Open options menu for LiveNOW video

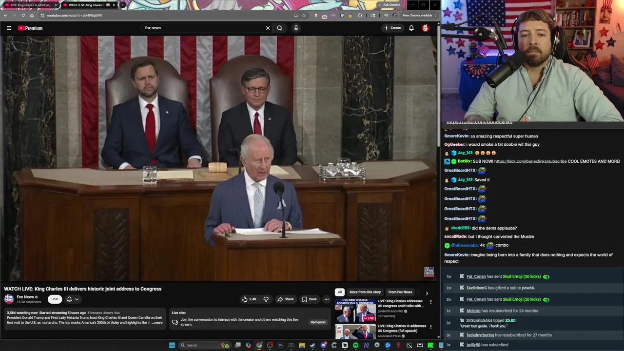430,302
